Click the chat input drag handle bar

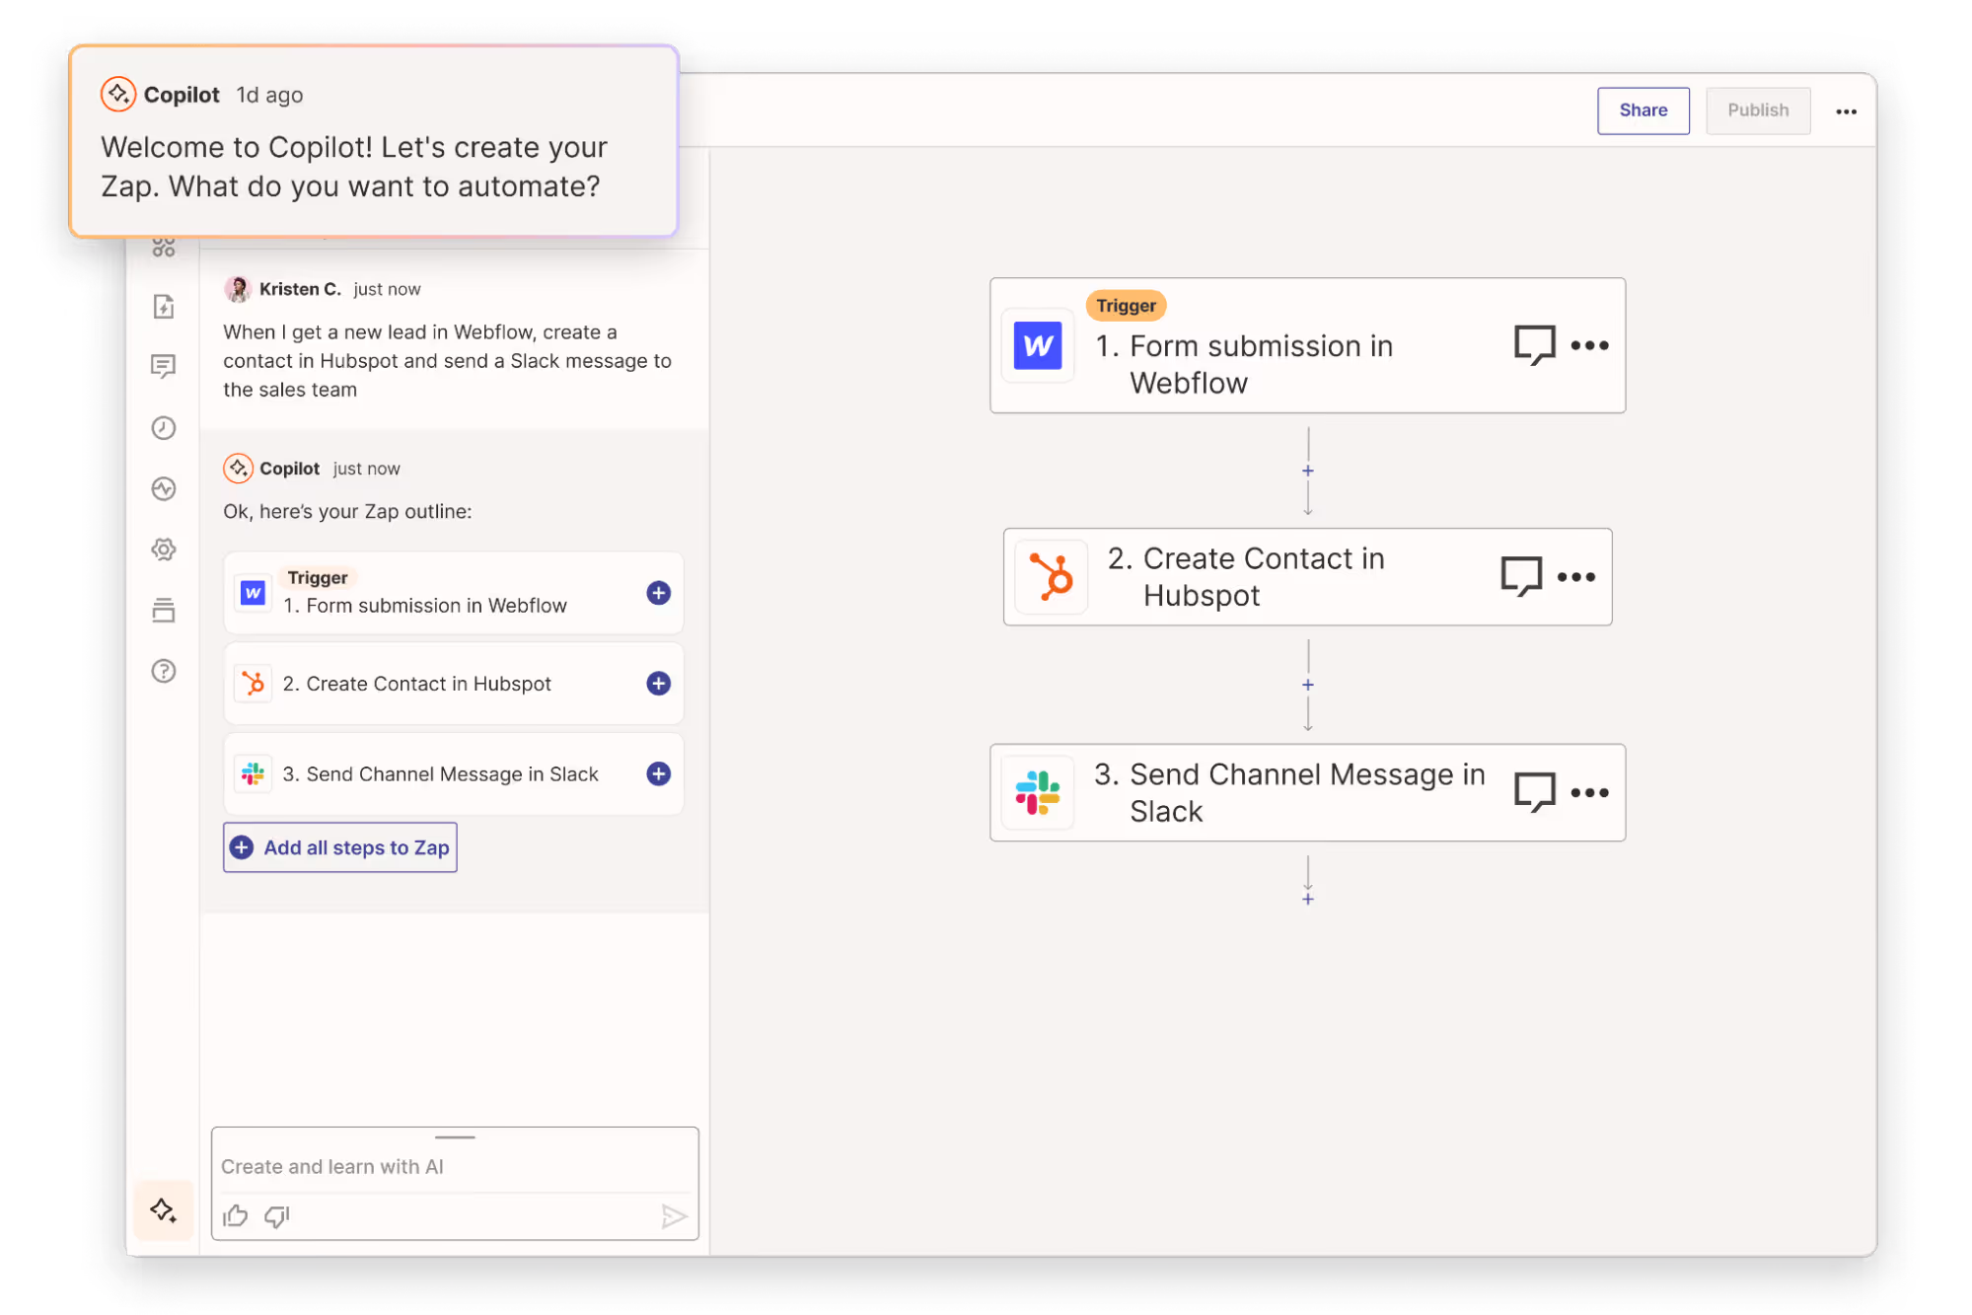(x=455, y=1137)
